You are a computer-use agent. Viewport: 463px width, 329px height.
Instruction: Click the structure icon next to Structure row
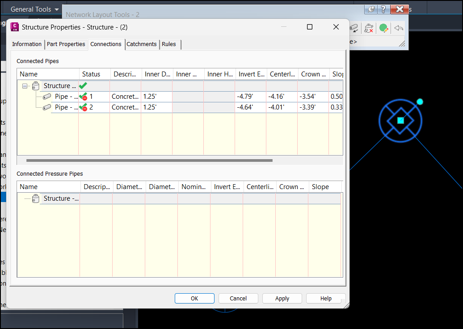click(x=35, y=85)
